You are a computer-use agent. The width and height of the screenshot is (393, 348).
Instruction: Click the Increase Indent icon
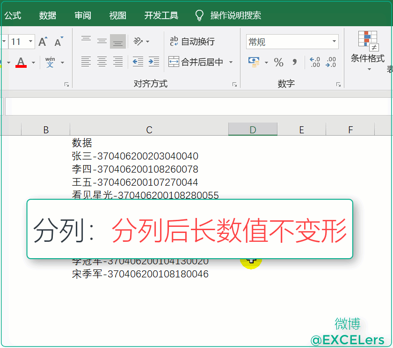(x=153, y=62)
